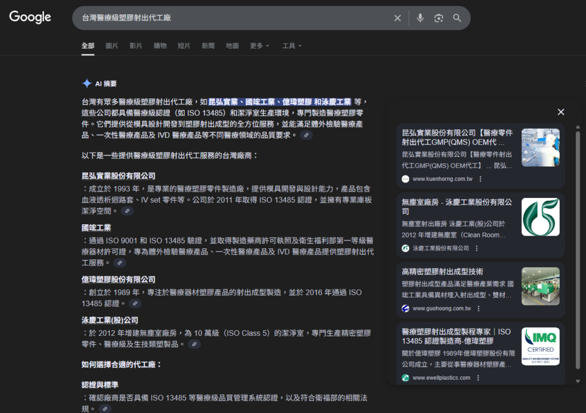Switch to the 地圖 tab
586x413 pixels.
tap(232, 46)
